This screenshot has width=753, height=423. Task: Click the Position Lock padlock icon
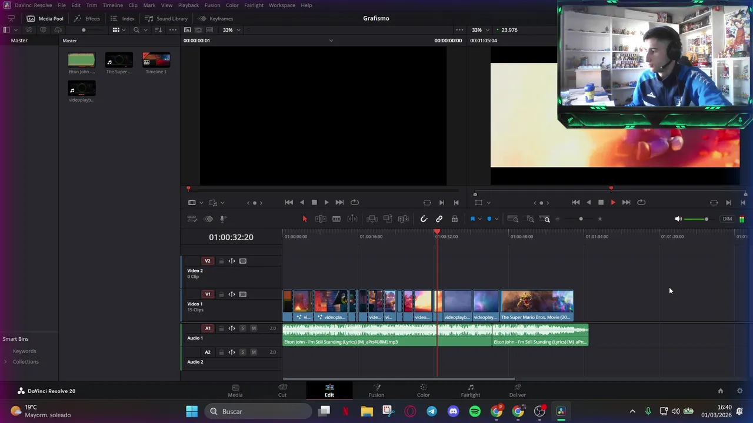455,219
